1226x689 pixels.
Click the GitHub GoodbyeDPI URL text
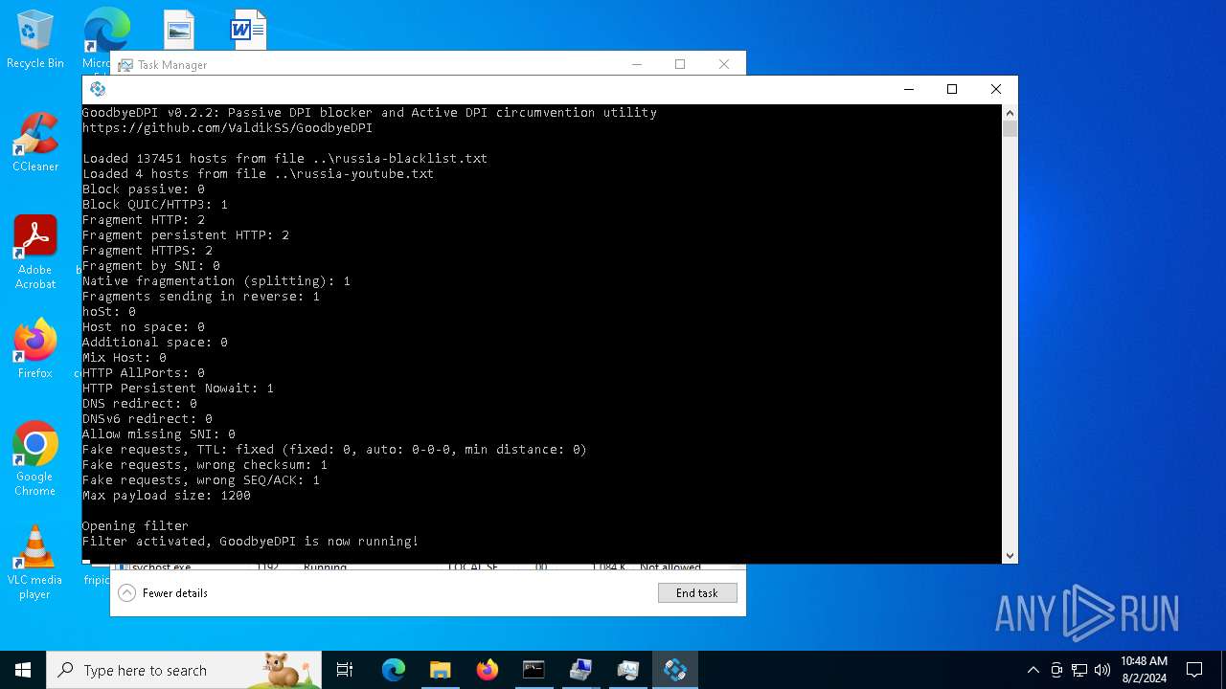(227, 127)
